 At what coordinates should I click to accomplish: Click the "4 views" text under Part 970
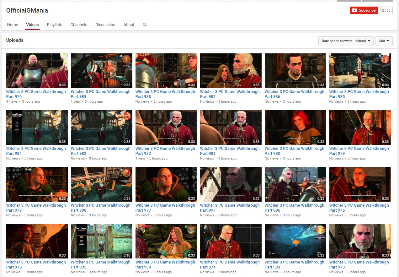pyautogui.click(x=12, y=102)
